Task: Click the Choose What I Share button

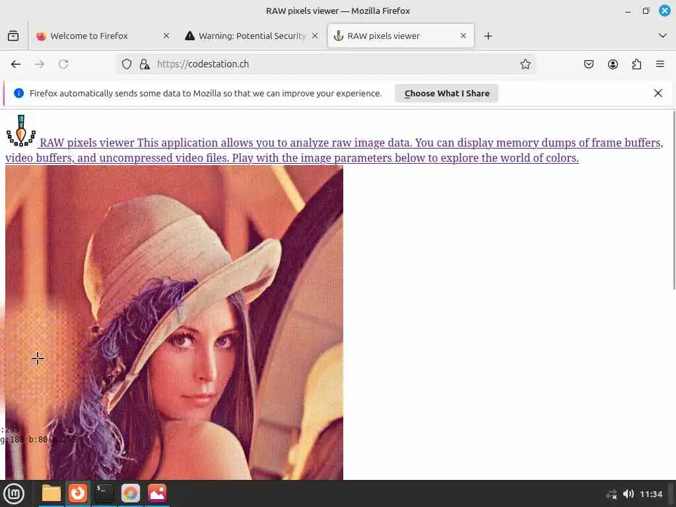Action: pos(447,93)
